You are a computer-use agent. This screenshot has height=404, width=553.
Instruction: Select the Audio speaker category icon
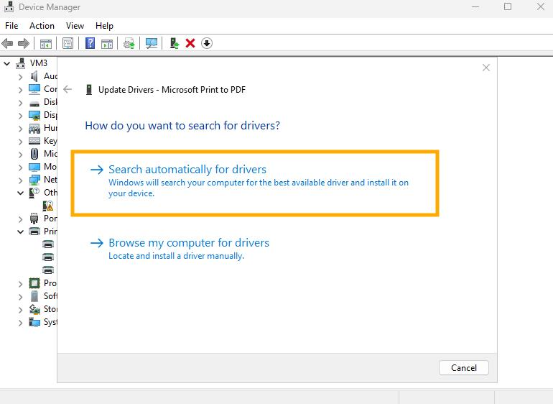pos(34,76)
